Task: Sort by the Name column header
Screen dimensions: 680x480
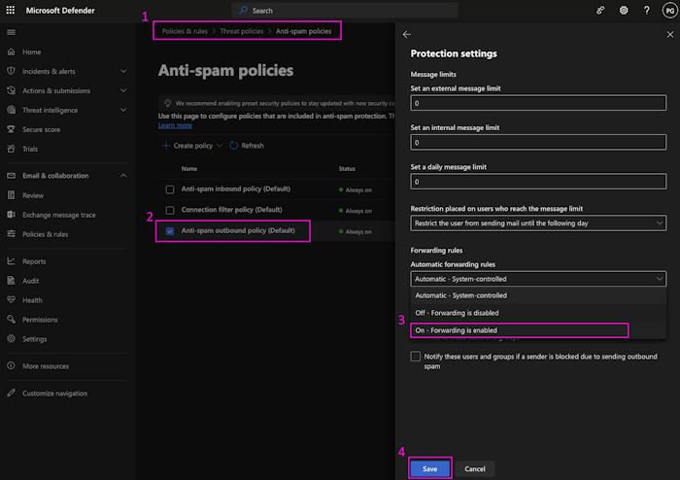Action: coord(189,169)
